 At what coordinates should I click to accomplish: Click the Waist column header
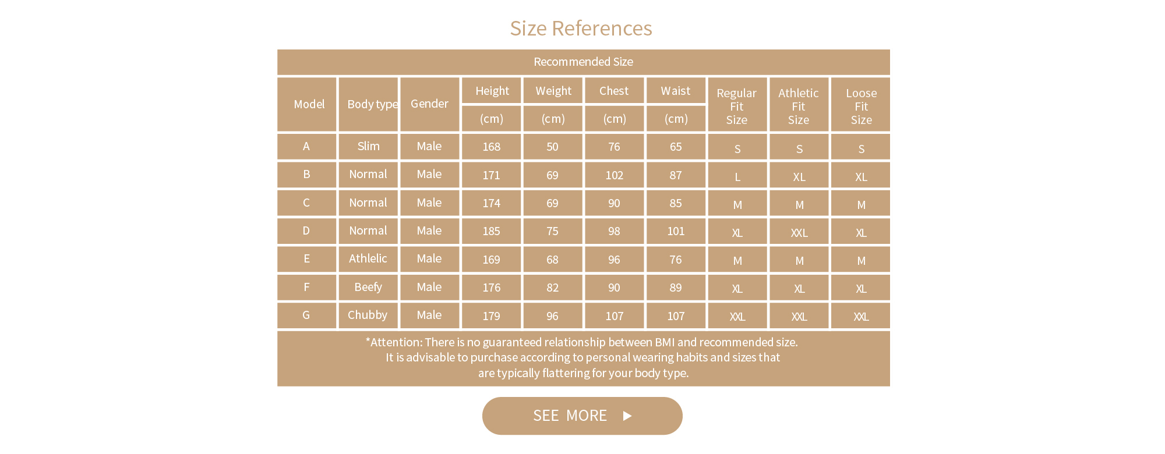tap(676, 91)
